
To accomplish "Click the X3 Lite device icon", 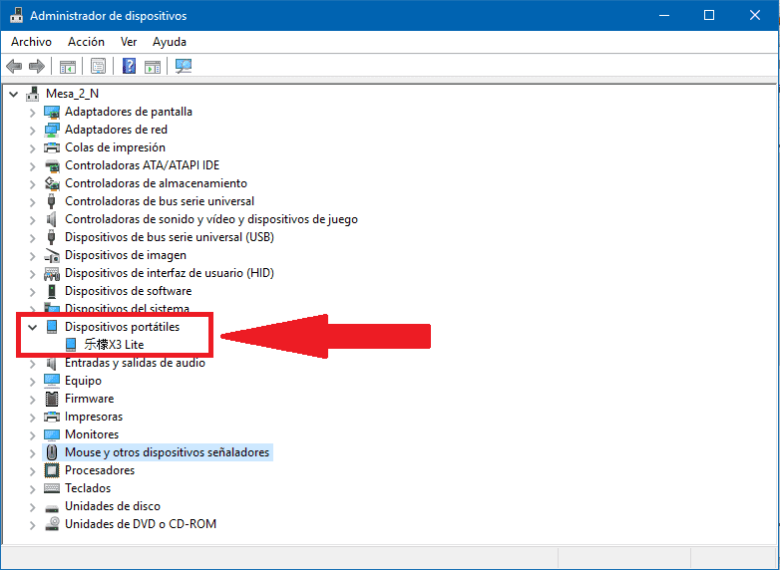I will pos(71,345).
